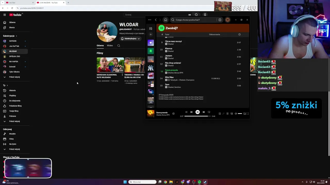Open SPÓŁKA ZOO subscription channel

pos(14,56)
